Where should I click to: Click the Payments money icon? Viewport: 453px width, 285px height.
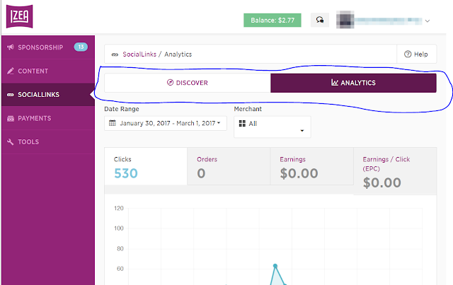11,119
